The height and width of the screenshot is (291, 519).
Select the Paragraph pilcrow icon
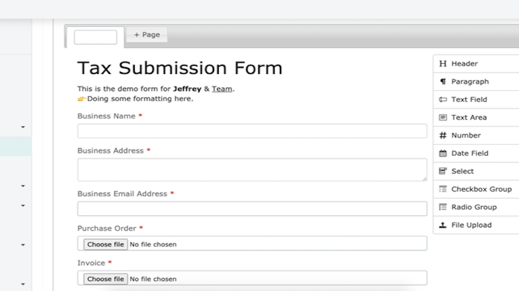coord(443,81)
